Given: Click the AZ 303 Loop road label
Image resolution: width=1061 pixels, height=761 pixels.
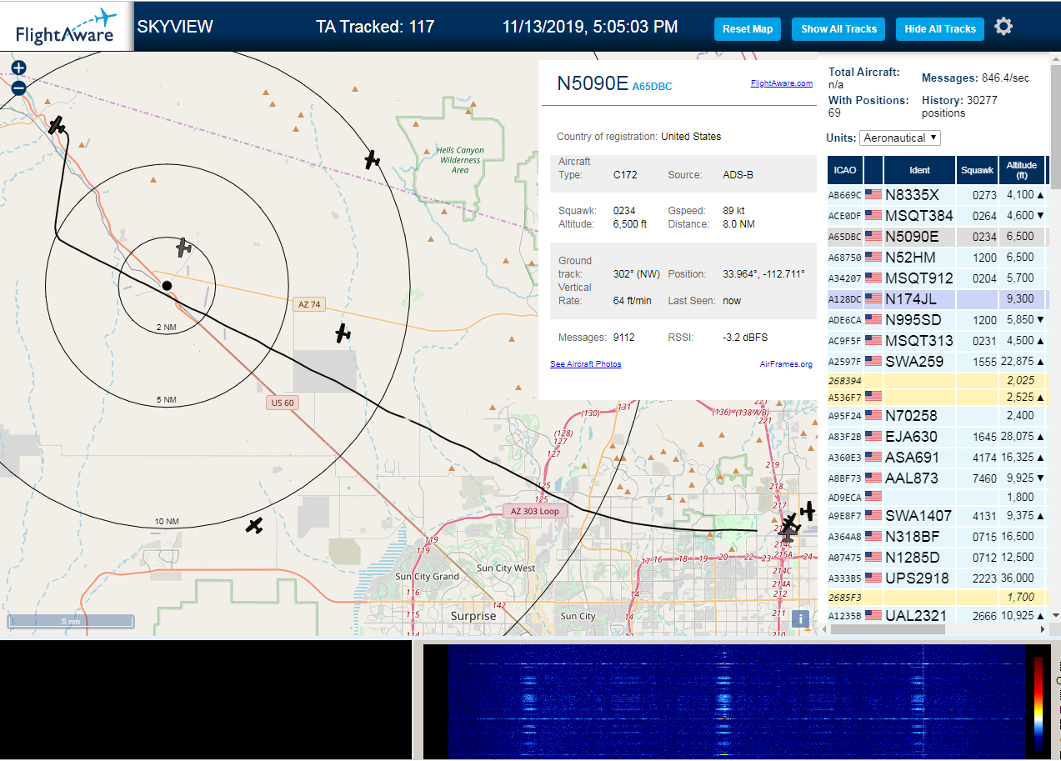Looking at the screenshot, I should coord(534,511).
